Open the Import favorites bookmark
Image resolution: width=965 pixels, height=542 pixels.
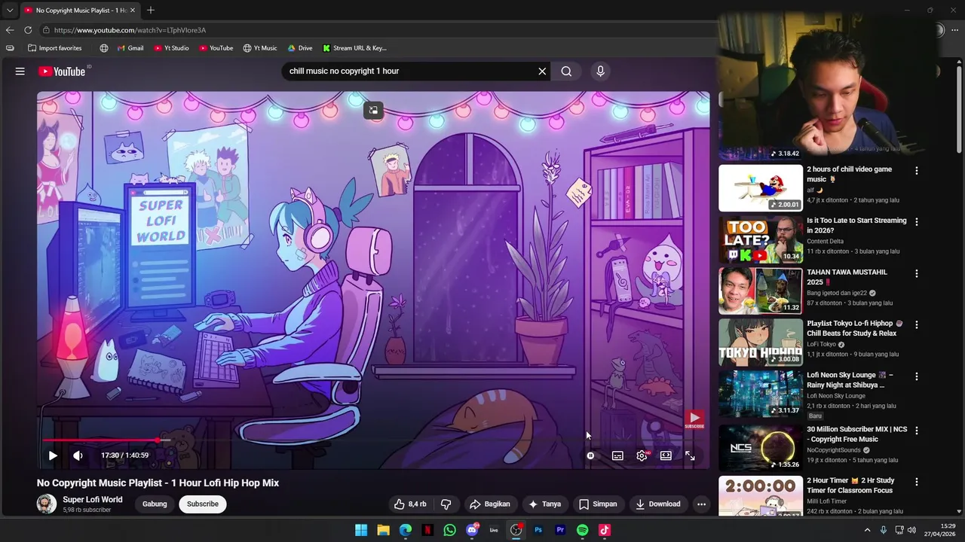click(54, 48)
